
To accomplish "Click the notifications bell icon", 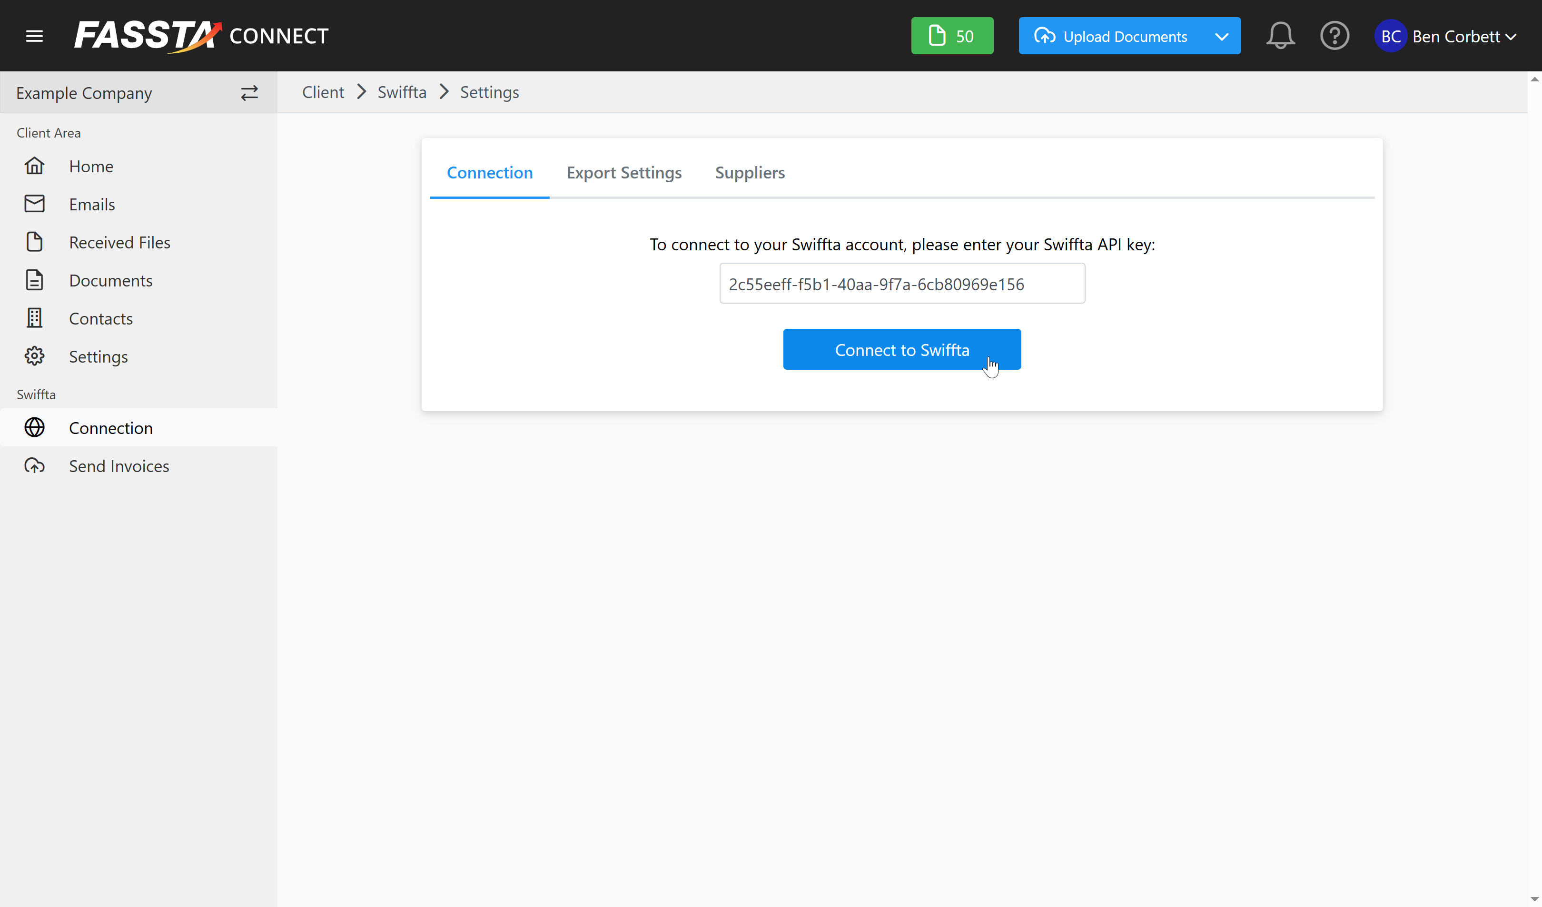I will (1279, 36).
